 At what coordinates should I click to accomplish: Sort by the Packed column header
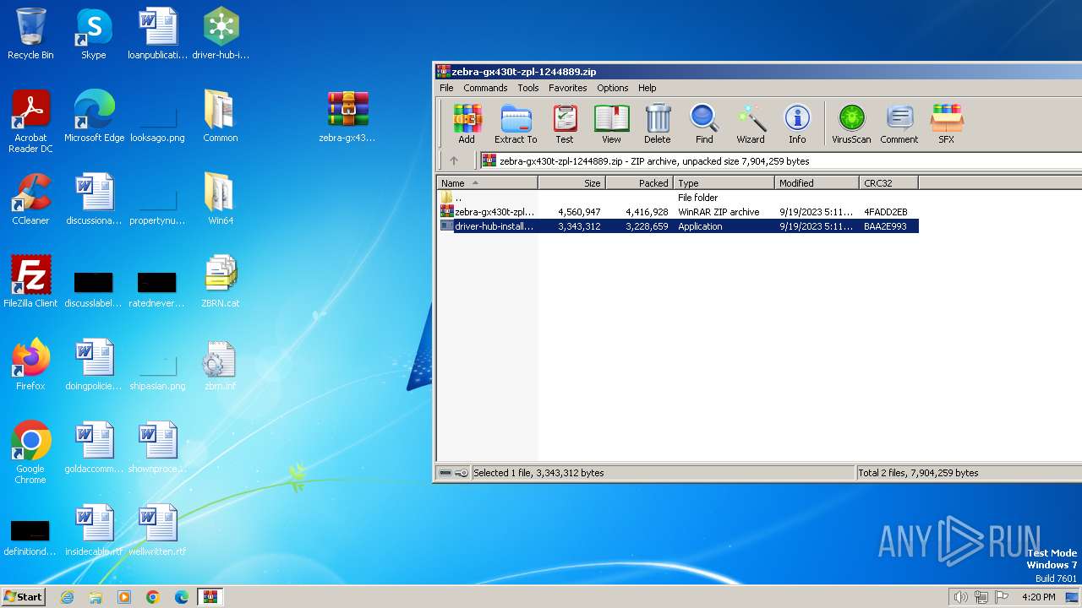640,182
